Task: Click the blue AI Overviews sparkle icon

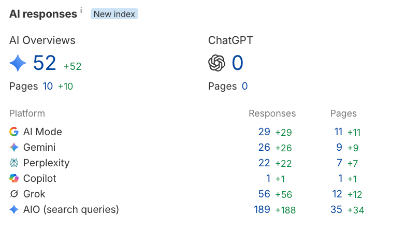Action: [18, 63]
